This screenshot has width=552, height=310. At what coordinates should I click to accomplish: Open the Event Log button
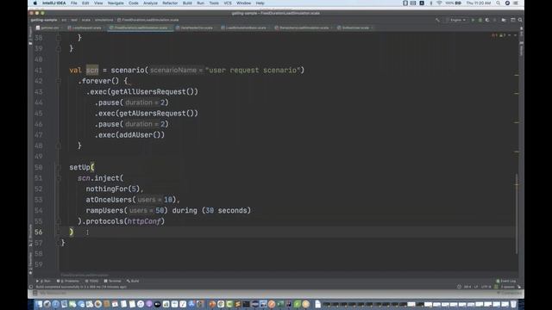point(506,282)
